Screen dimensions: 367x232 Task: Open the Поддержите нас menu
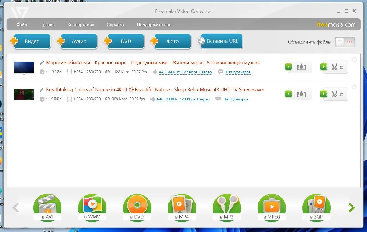[154, 25]
